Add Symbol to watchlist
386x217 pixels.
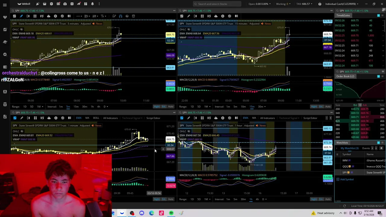coord(345,179)
